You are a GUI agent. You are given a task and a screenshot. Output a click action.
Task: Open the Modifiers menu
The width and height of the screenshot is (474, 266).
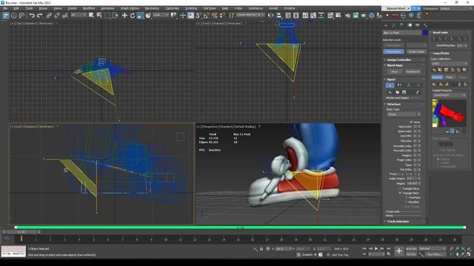click(x=89, y=8)
